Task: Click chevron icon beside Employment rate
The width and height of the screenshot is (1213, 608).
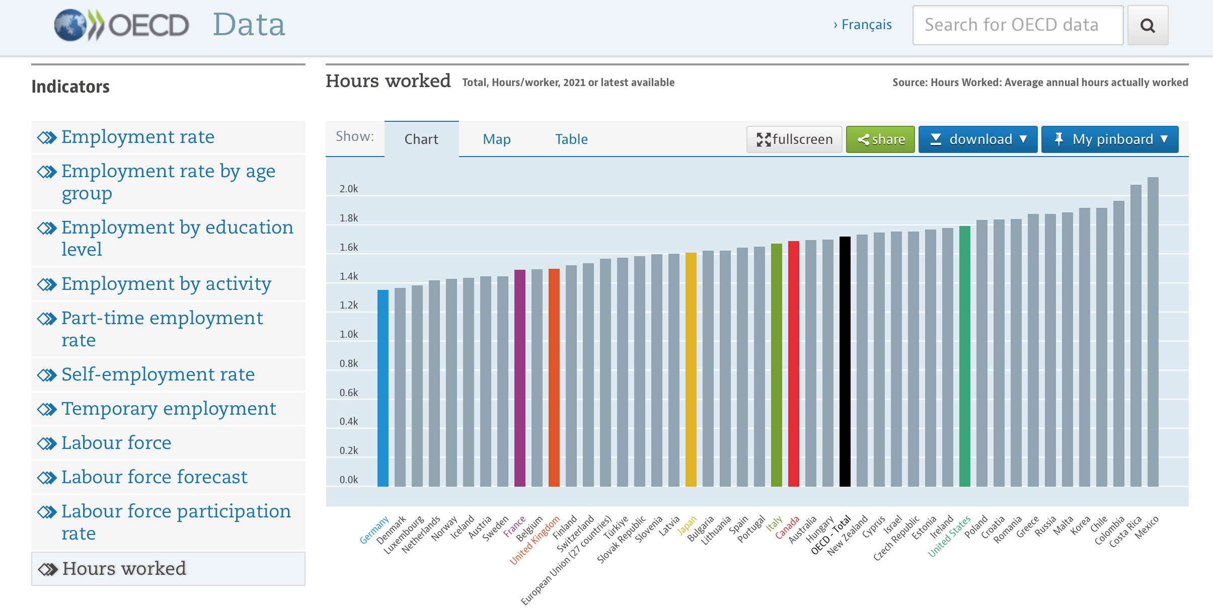Action: [47, 137]
